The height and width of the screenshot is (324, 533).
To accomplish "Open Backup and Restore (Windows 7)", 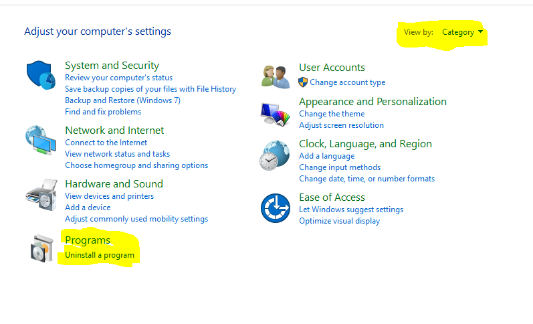I will (122, 100).
